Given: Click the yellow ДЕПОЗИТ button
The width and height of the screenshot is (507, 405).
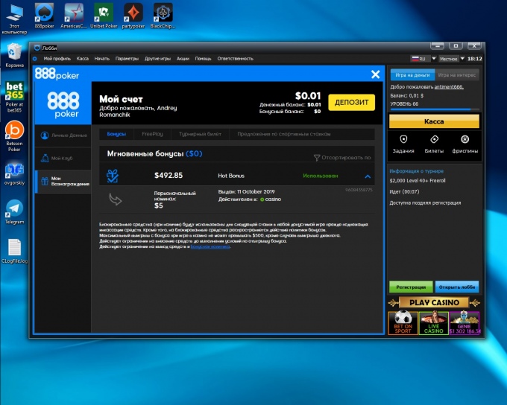Looking at the screenshot, I should 351,103.
